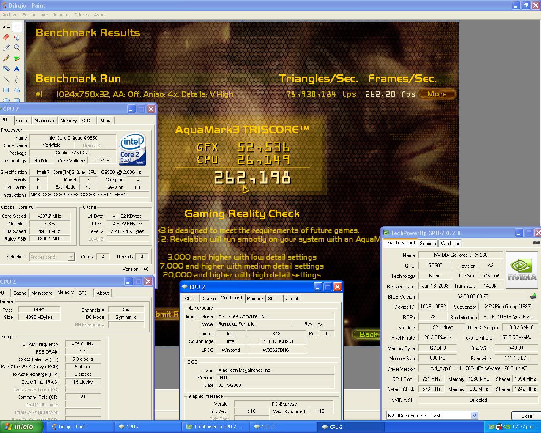Open the Colores menu in Paint
This screenshot has height=433, width=541.
[81, 15]
